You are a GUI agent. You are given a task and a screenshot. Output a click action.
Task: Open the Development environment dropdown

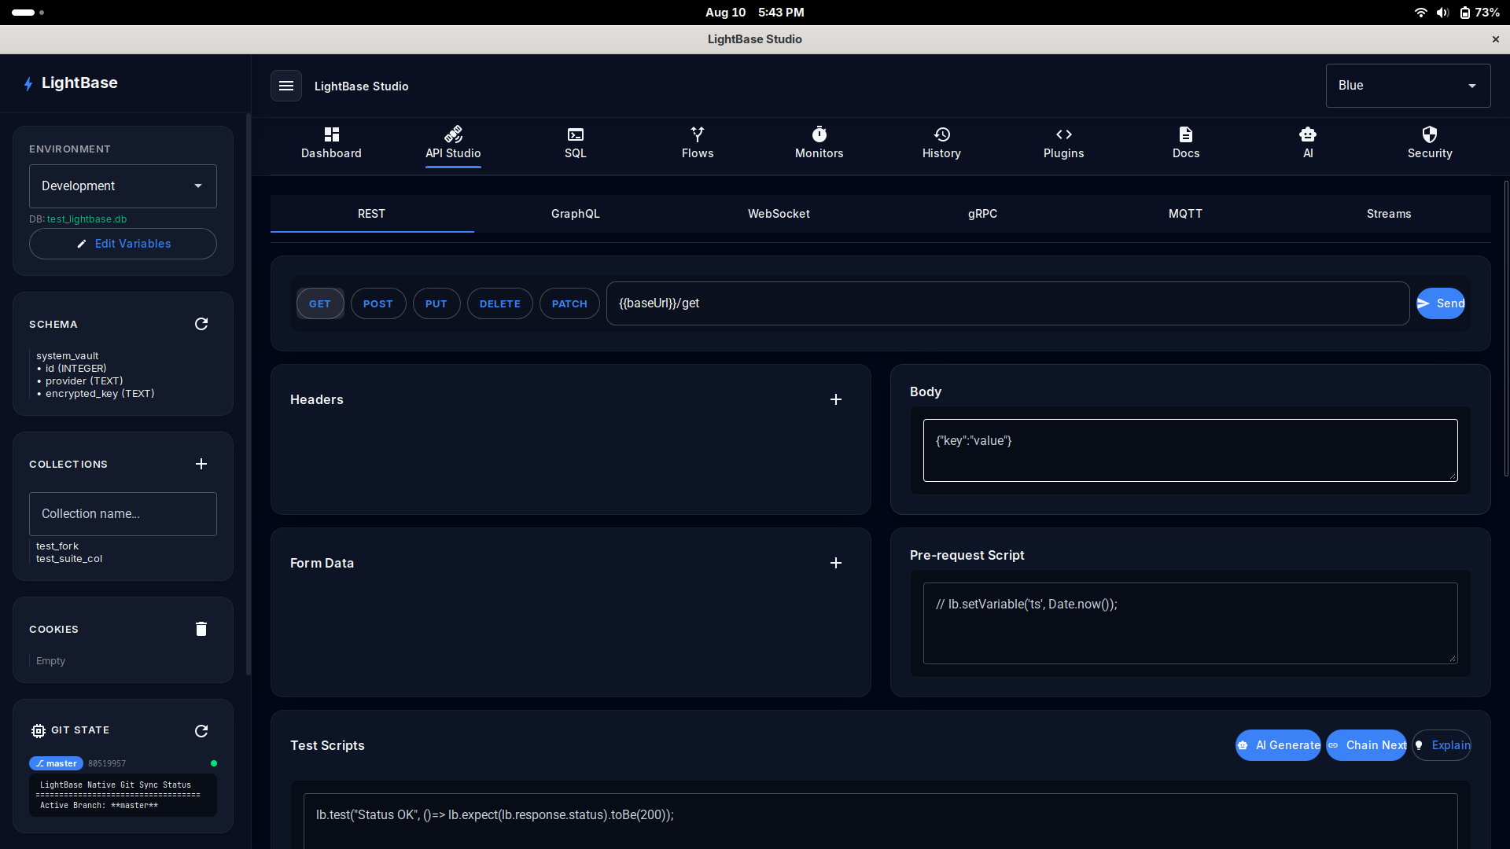tap(123, 186)
